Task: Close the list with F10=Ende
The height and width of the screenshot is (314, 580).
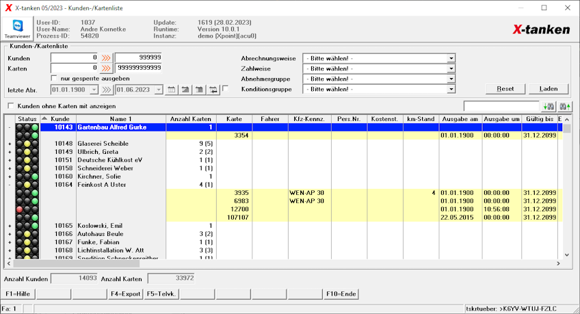Action: [x=341, y=294]
